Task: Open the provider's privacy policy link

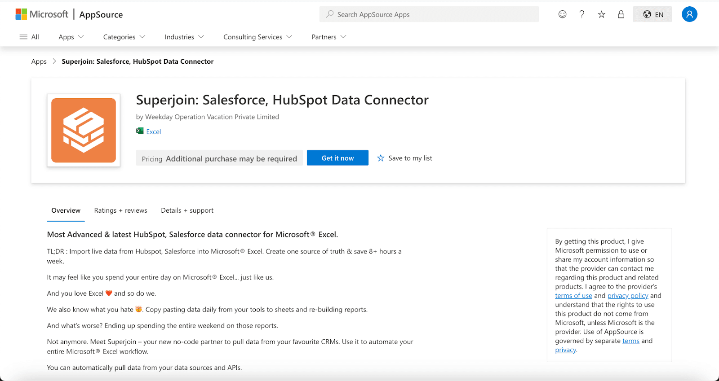Action: pos(628,296)
